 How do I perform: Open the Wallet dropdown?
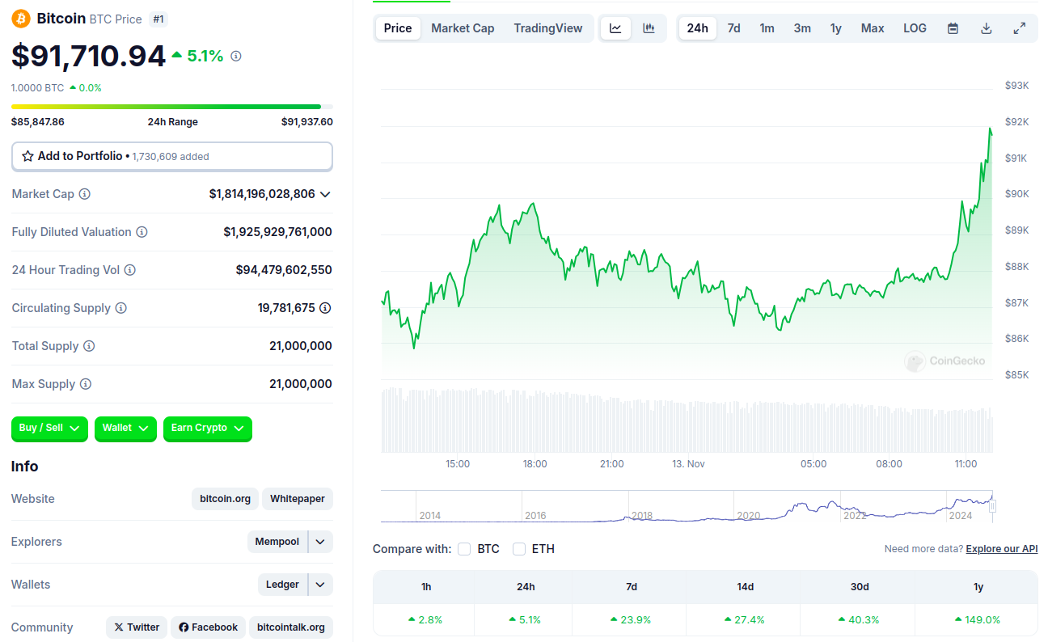tap(125, 429)
